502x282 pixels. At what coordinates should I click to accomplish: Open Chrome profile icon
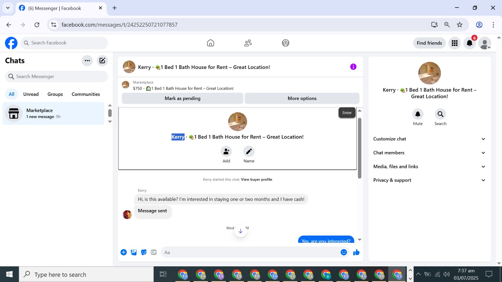coord(479,25)
